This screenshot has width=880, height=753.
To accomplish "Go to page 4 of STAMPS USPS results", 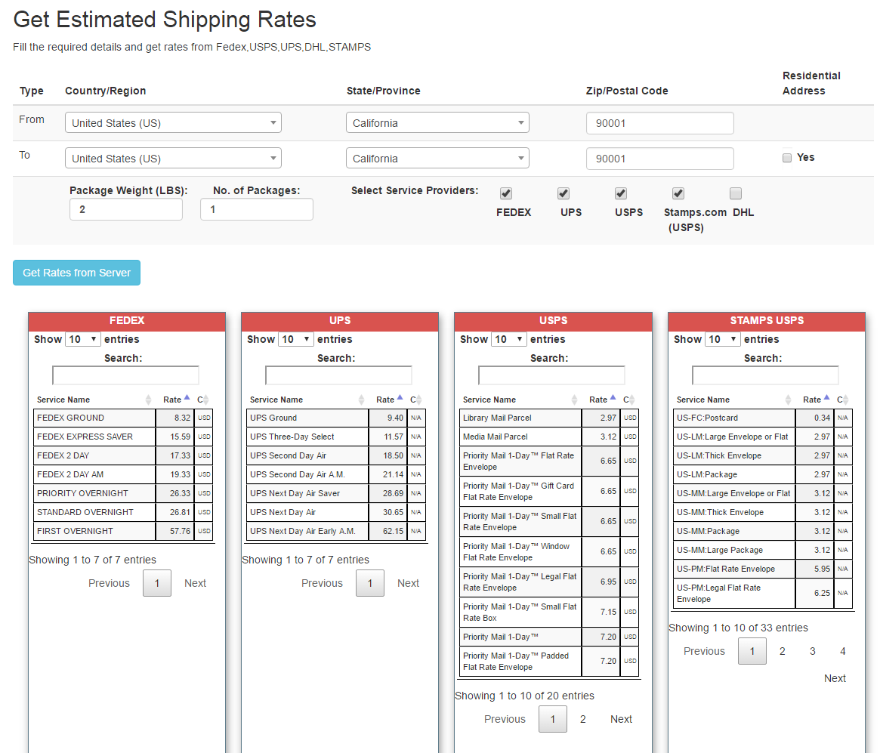I will (842, 651).
